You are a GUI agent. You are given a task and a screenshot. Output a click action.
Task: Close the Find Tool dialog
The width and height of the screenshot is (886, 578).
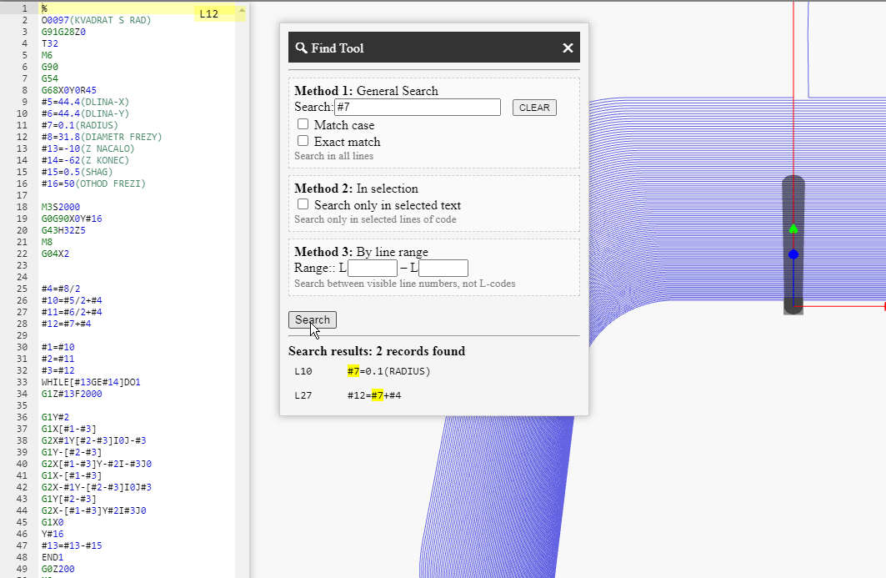click(x=568, y=48)
